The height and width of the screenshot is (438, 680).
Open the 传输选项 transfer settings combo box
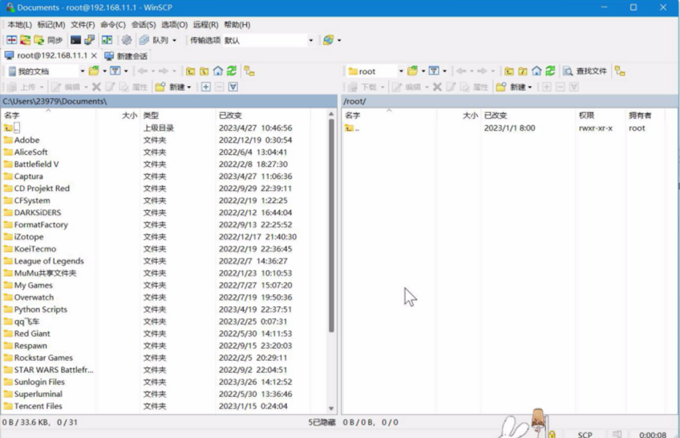click(268, 40)
